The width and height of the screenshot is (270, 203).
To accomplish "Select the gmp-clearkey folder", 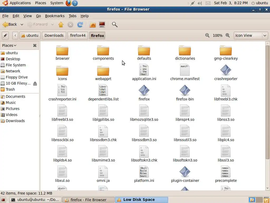I will (226, 50).
